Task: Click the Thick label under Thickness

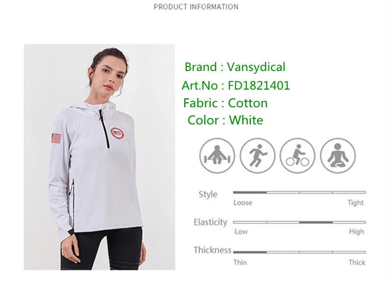Action: pyautogui.click(x=357, y=262)
